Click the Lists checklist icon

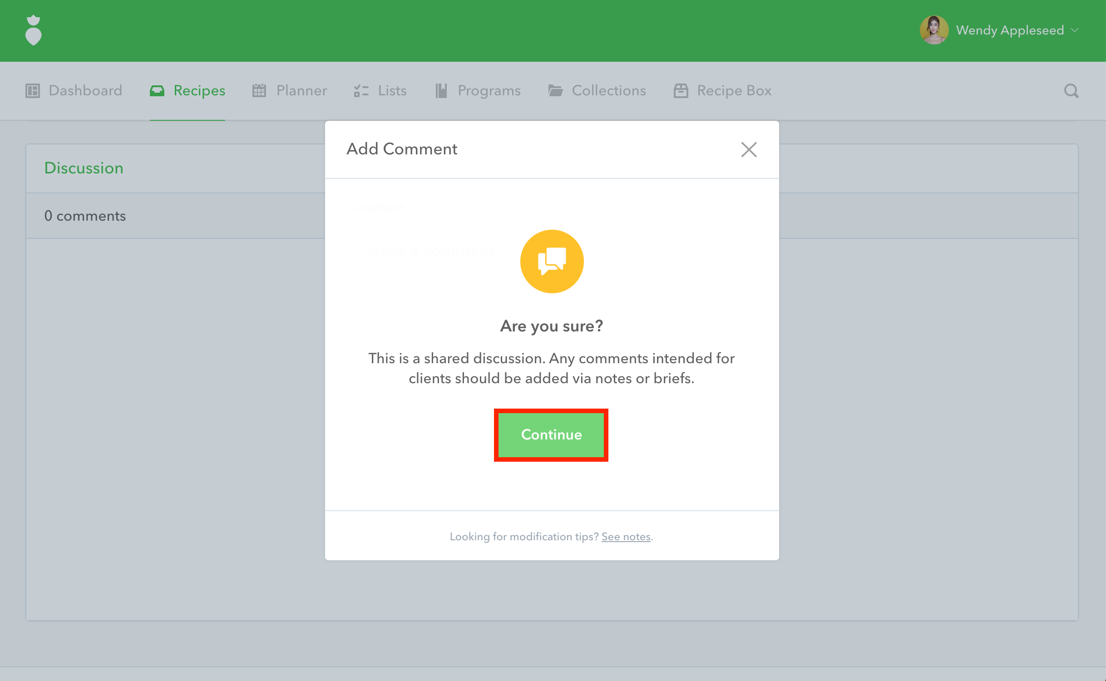tap(361, 91)
